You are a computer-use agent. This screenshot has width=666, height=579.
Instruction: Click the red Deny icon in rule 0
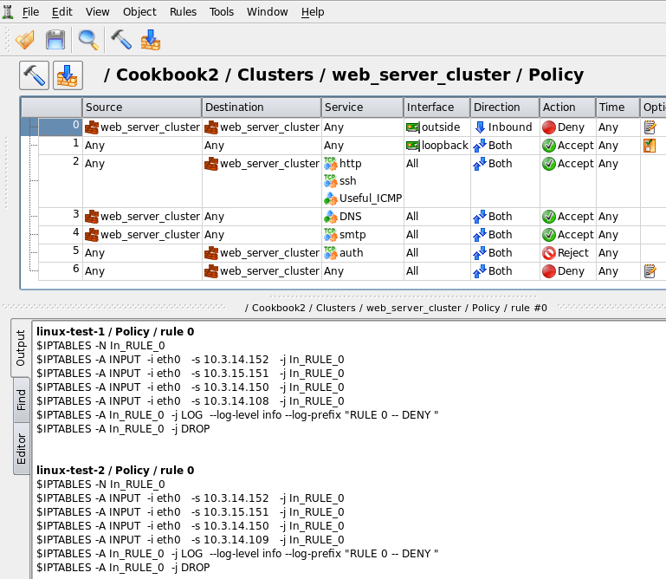(549, 127)
